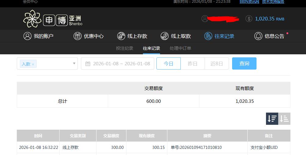Open 线上取款 menu
The width and height of the screenshot is (306, 155).
(x=176, y=36)
